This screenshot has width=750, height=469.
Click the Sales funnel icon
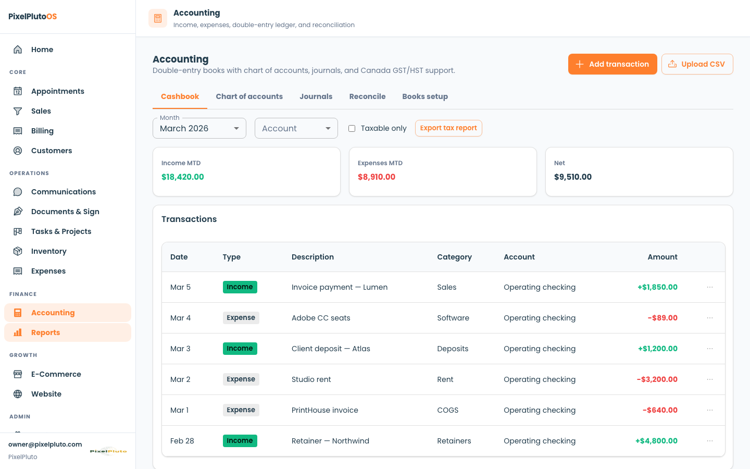[x=18, y=111]
